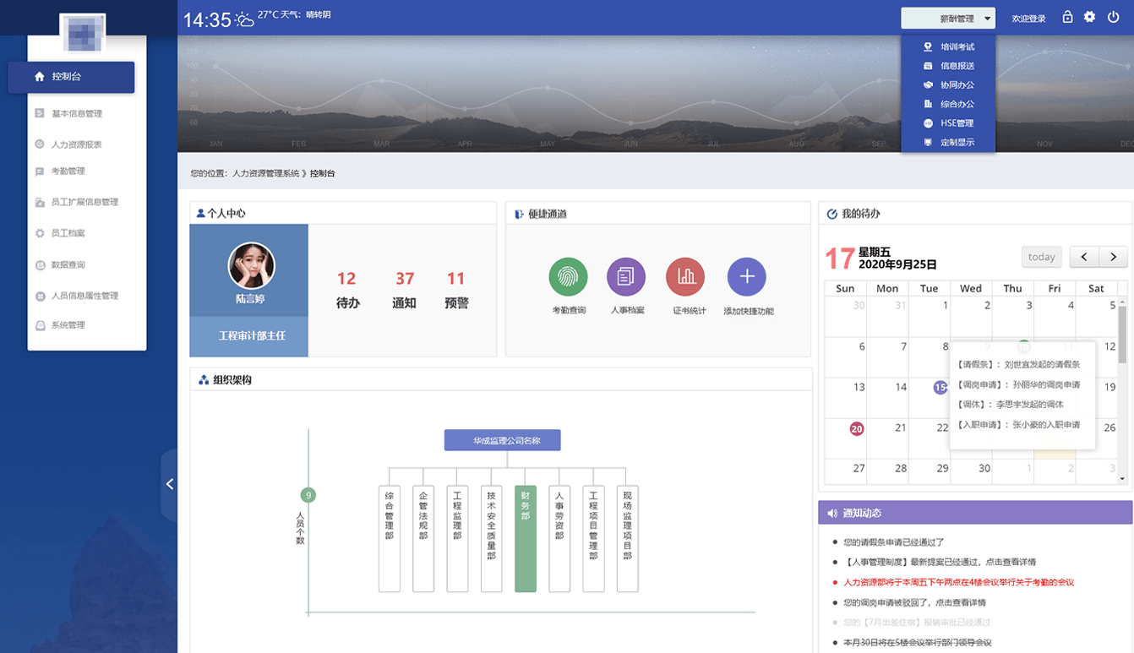Viewport: 1134px width, 653px height.
Task: Expand the 薪酬管理 dropdown arrow
Action: (x=987, y=19)
